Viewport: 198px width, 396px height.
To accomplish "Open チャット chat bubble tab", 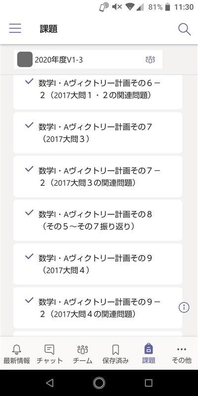I will (49, 354).
